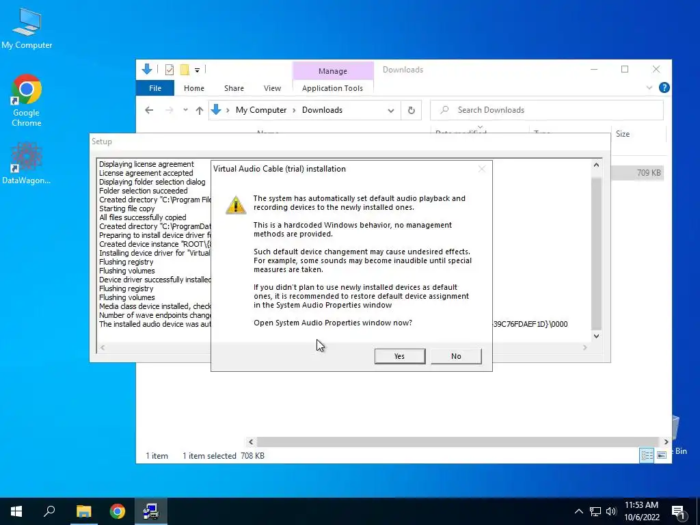
Task: Click the Explorer horizontal scrollbar thumb
Action: tap(458, 442)
